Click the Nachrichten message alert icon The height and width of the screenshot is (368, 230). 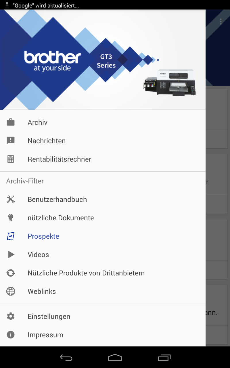11,141
